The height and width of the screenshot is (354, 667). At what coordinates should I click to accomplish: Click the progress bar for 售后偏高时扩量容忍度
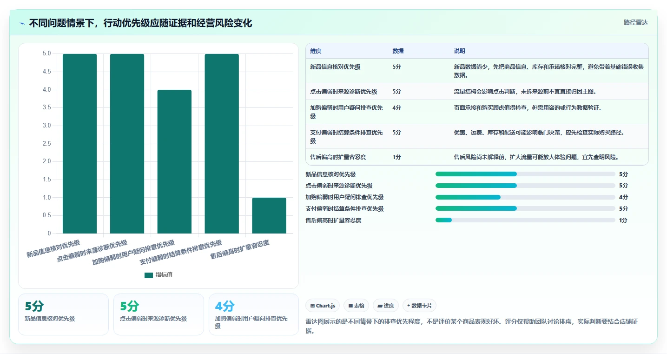click(525, 220)
